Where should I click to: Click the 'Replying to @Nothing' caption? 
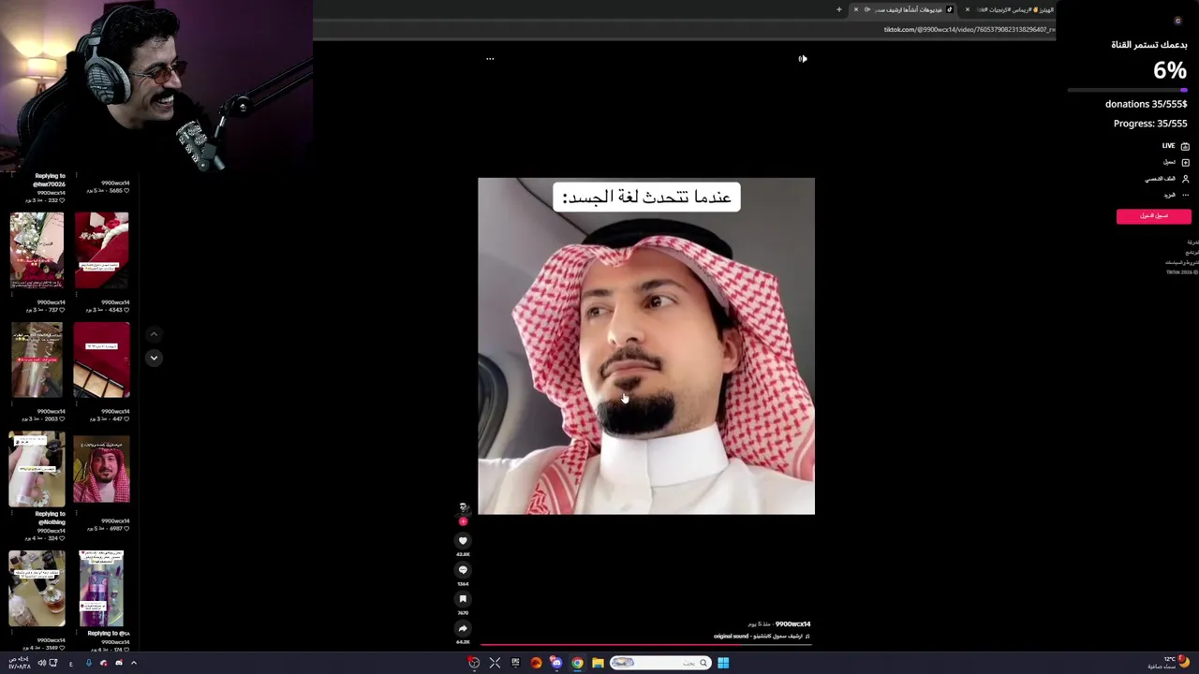coord(50,518)
